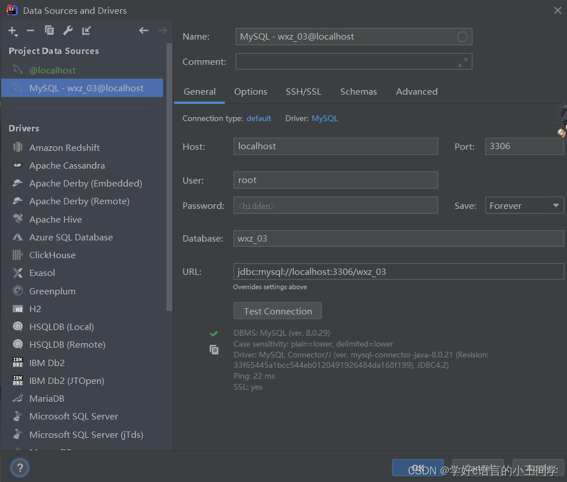Focus the Comment input field

click(354, 61)
